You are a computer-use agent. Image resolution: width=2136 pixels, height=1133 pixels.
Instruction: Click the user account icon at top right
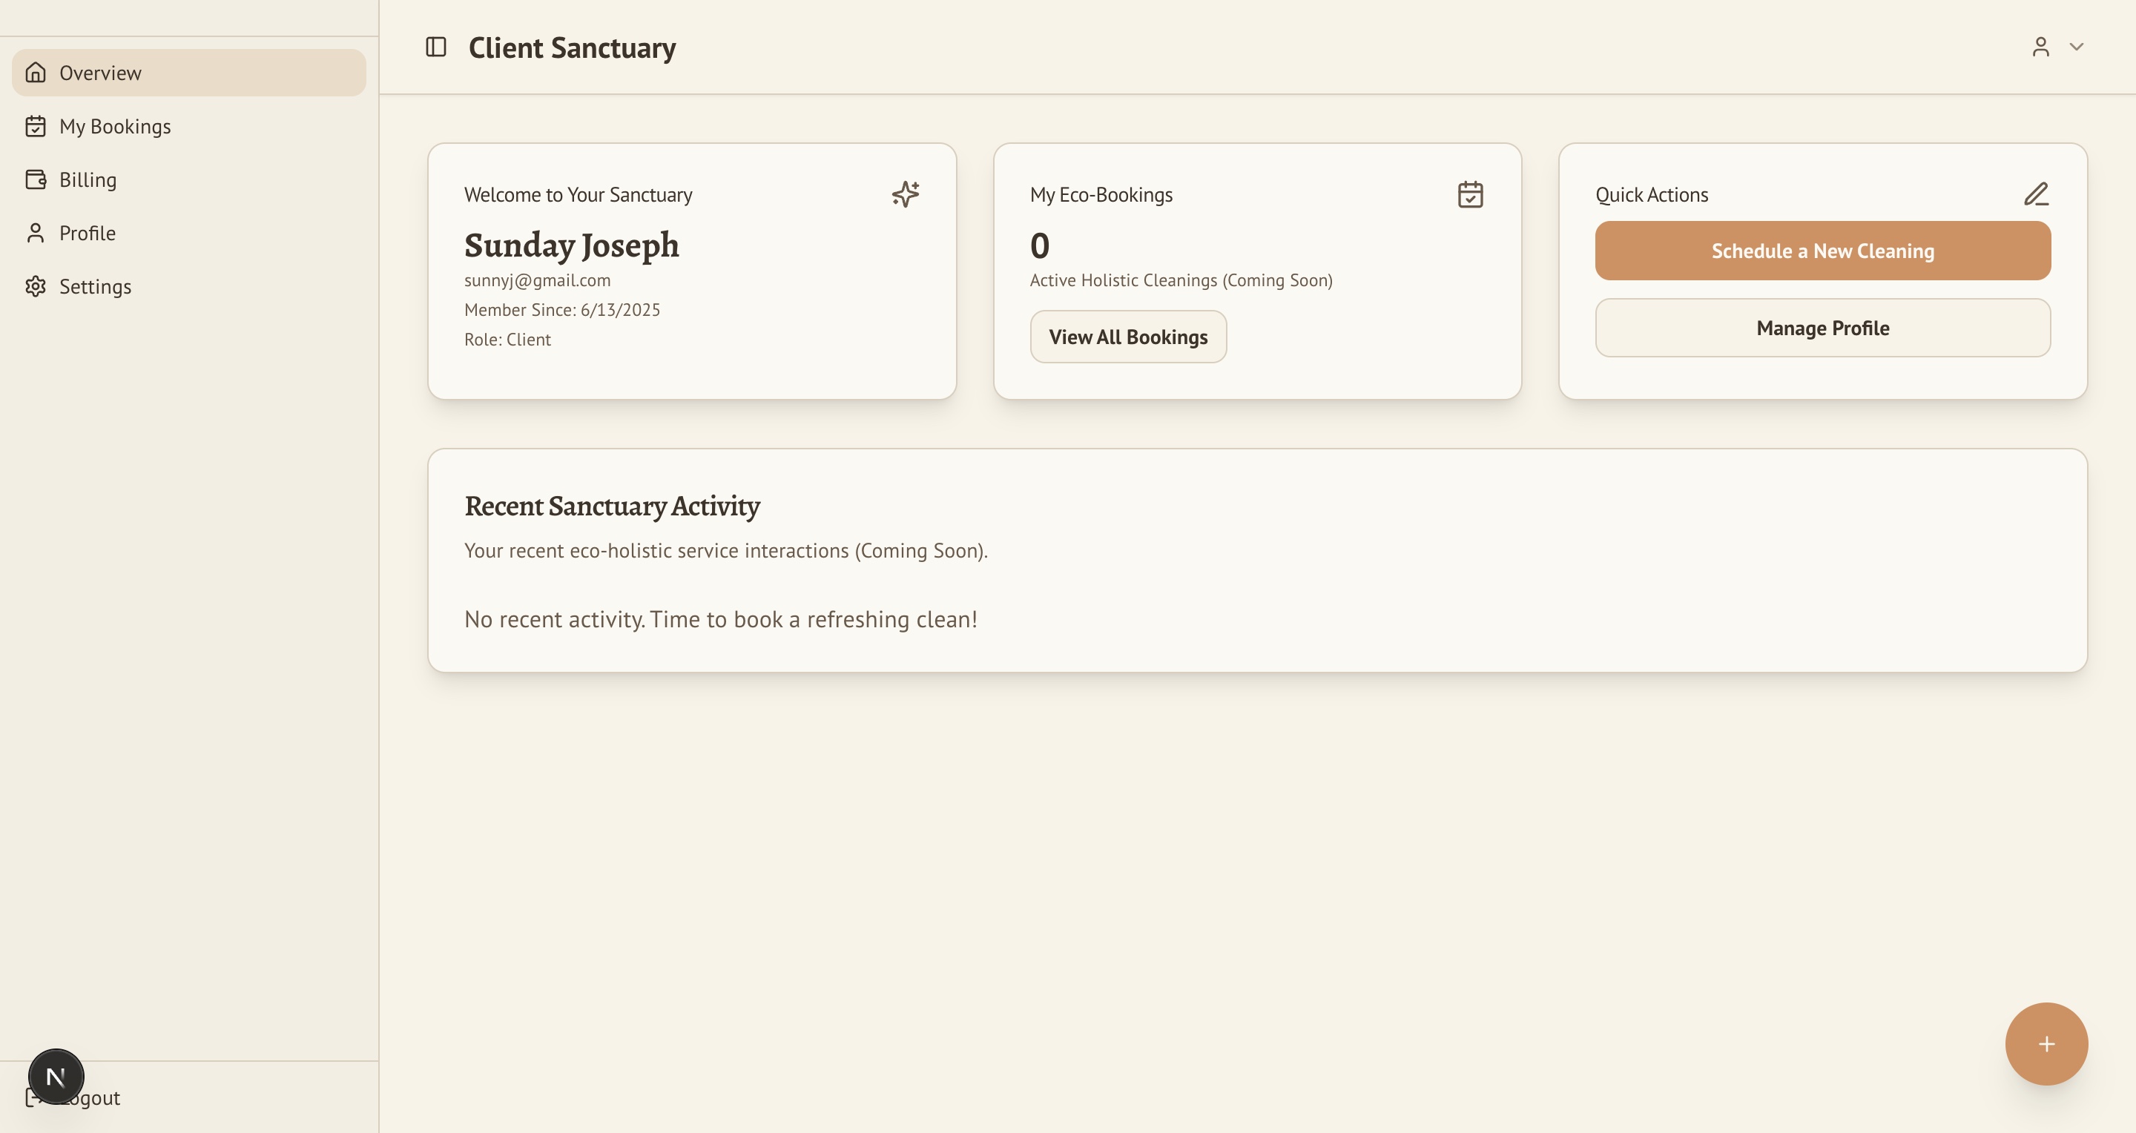click(x=2040, y=47)
